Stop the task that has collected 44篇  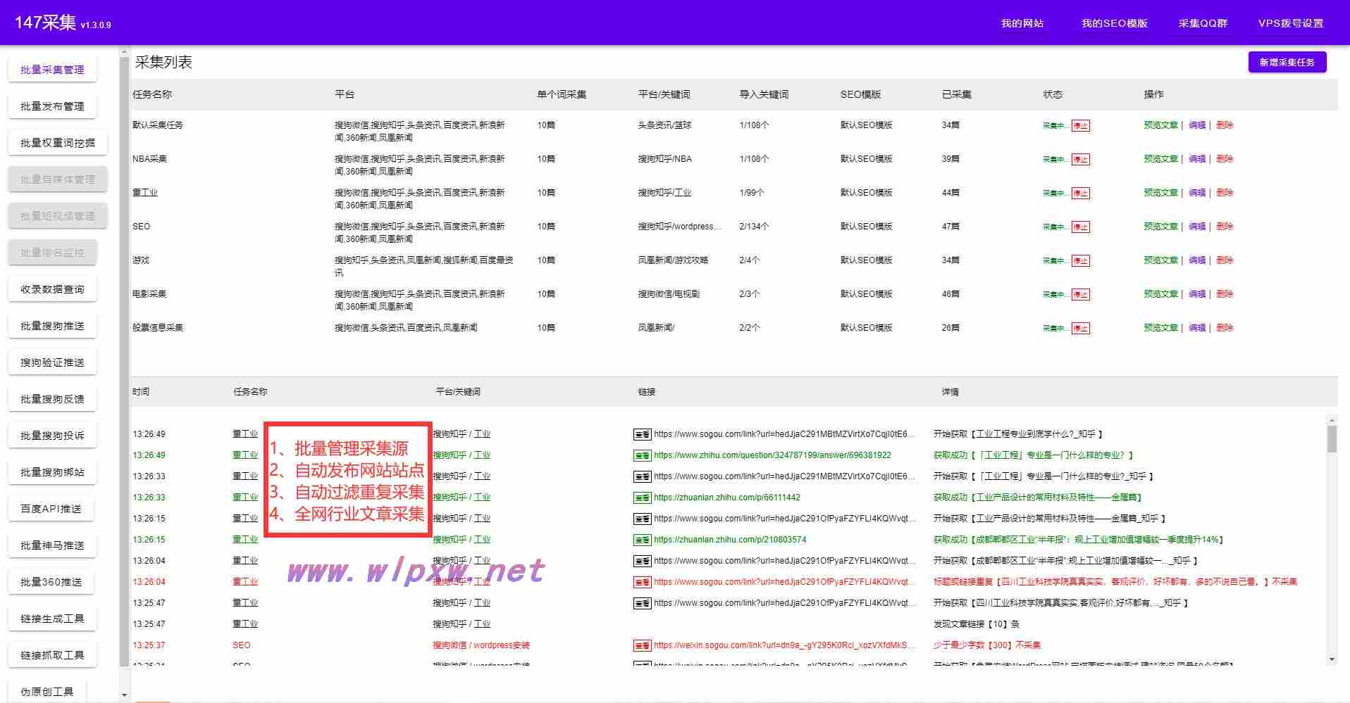point(1081,194)
